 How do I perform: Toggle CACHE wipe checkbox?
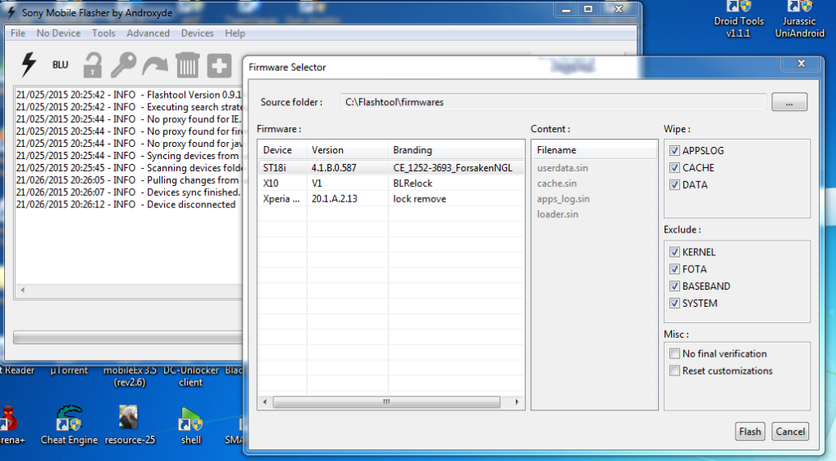coord(674,168)
